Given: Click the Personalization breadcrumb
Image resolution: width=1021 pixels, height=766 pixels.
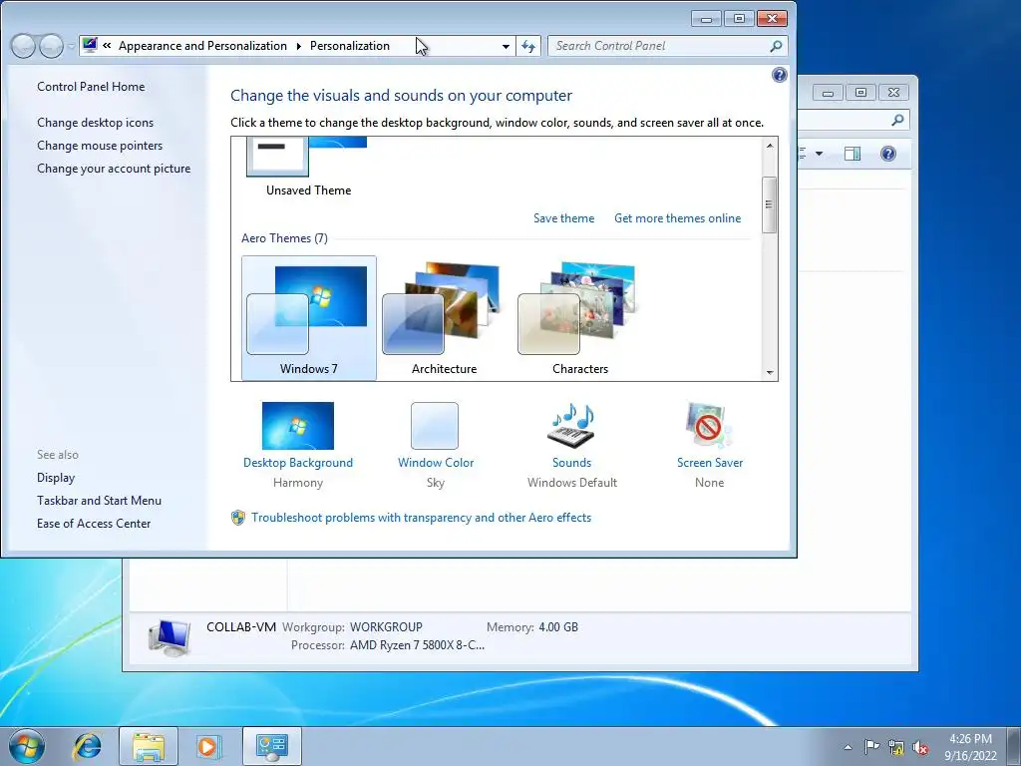Looking at the screenshot, I should tap(350, 46).
